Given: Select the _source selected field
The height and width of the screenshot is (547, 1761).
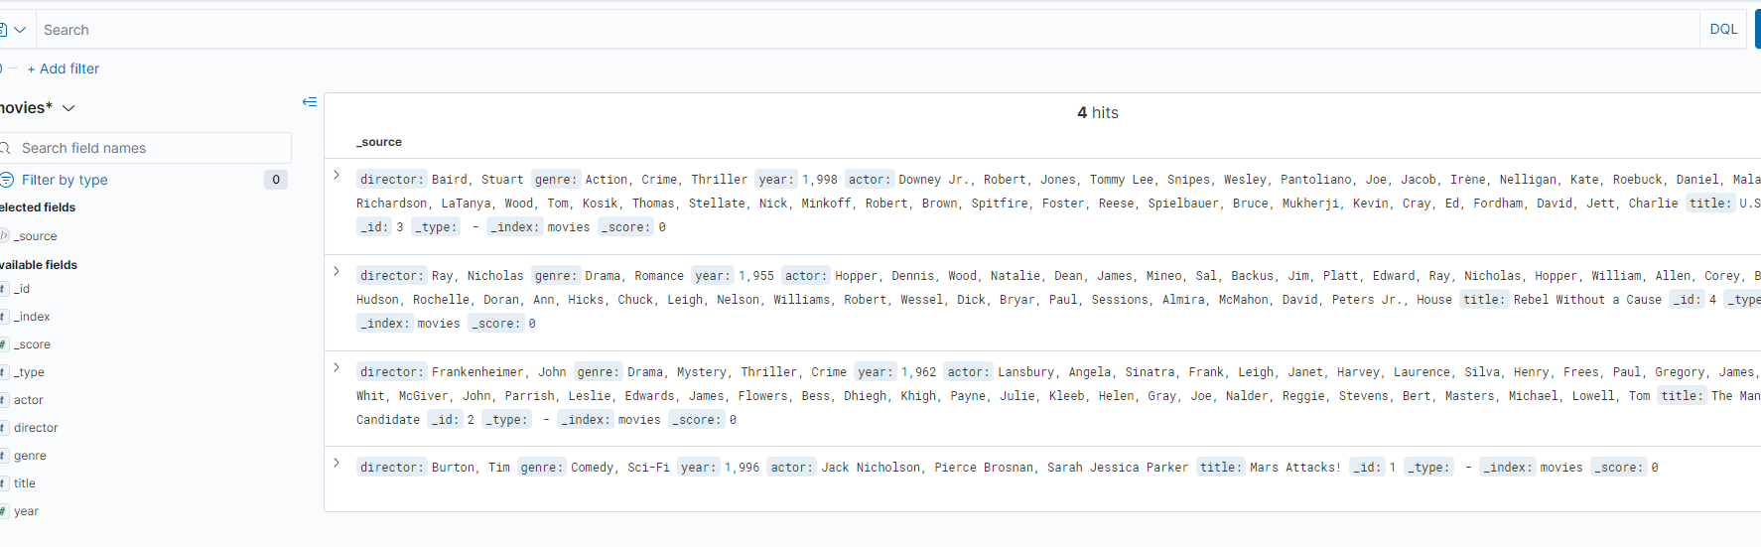Looking at the screenshot, I should (36, 236).
